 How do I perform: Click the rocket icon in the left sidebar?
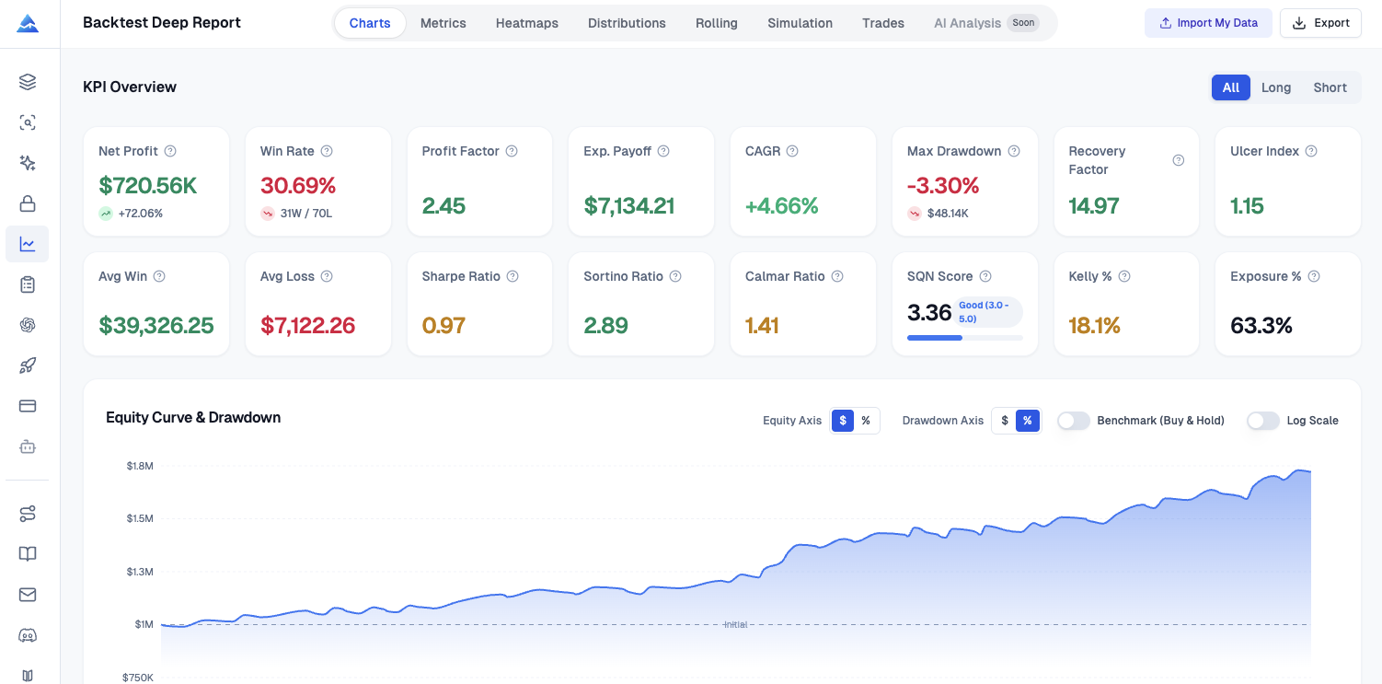(x=27, y=365)
